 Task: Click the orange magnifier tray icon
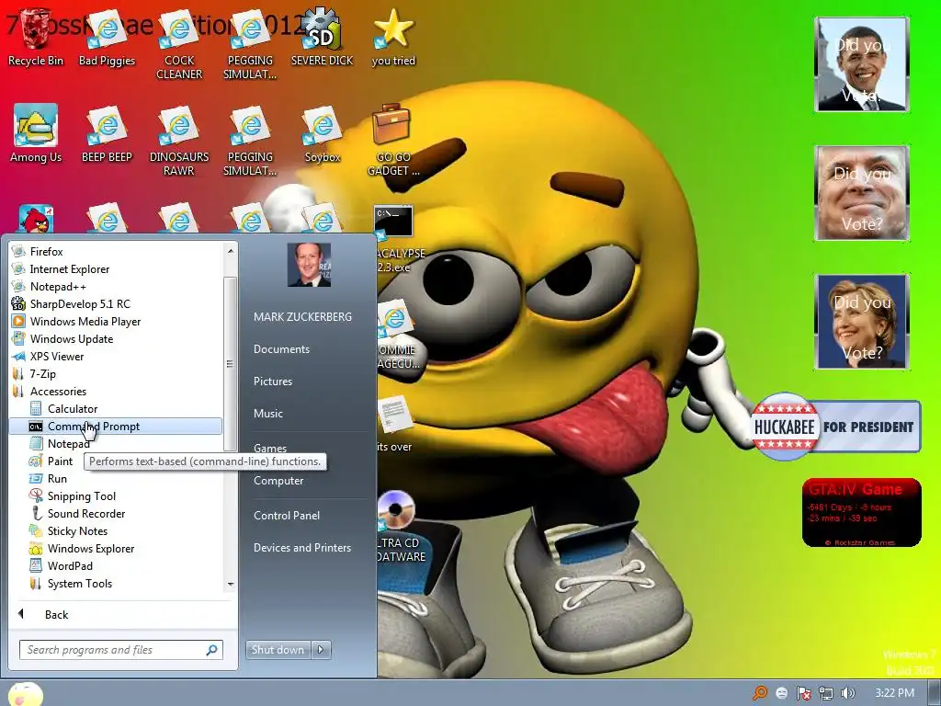coord(760,693)
